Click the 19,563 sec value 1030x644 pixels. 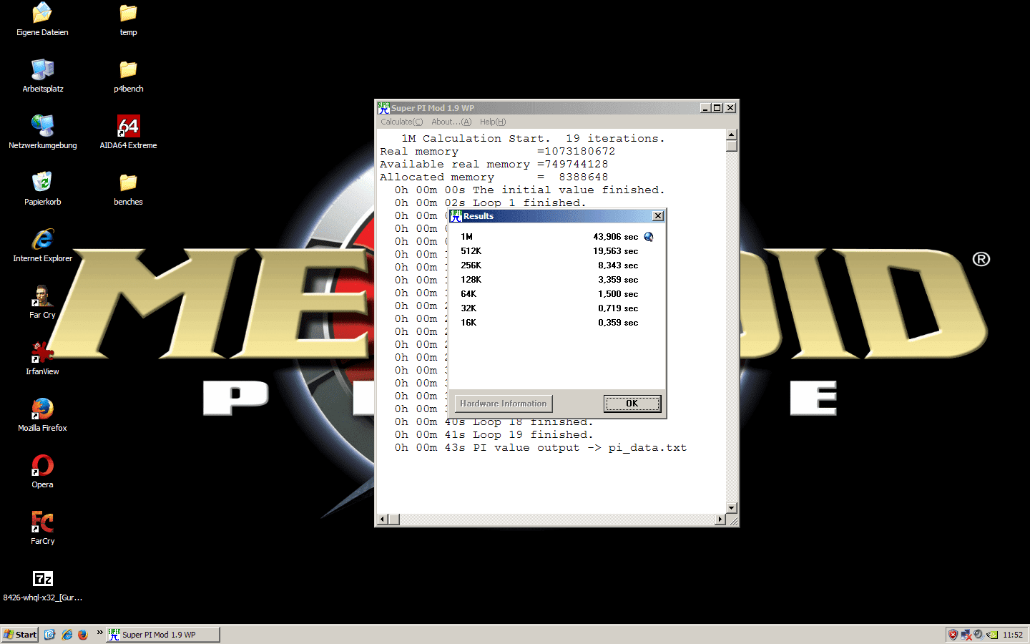616,251
